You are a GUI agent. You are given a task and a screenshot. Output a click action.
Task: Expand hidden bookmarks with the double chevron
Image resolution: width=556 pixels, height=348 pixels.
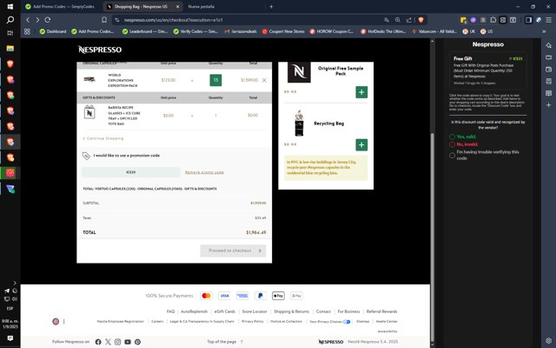(544, 31)
